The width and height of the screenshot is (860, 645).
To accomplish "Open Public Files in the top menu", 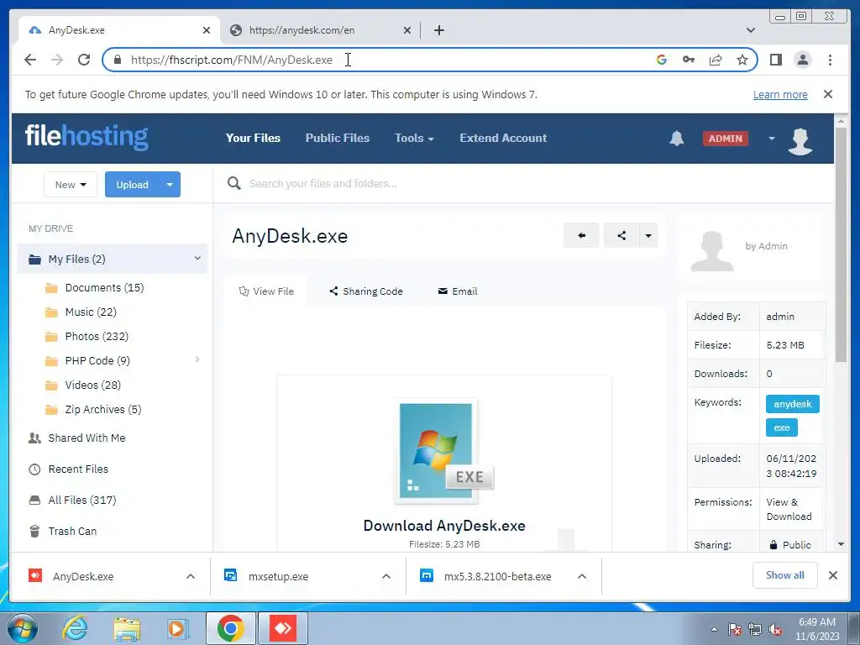I will point(338,139).
